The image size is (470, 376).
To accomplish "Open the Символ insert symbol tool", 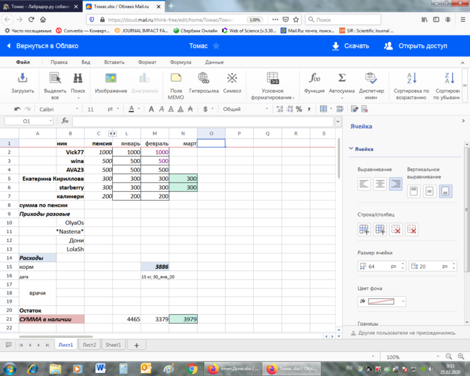I will 232,78.
